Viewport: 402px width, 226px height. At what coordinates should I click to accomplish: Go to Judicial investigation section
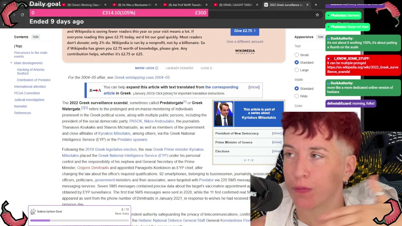click(29, 100)
